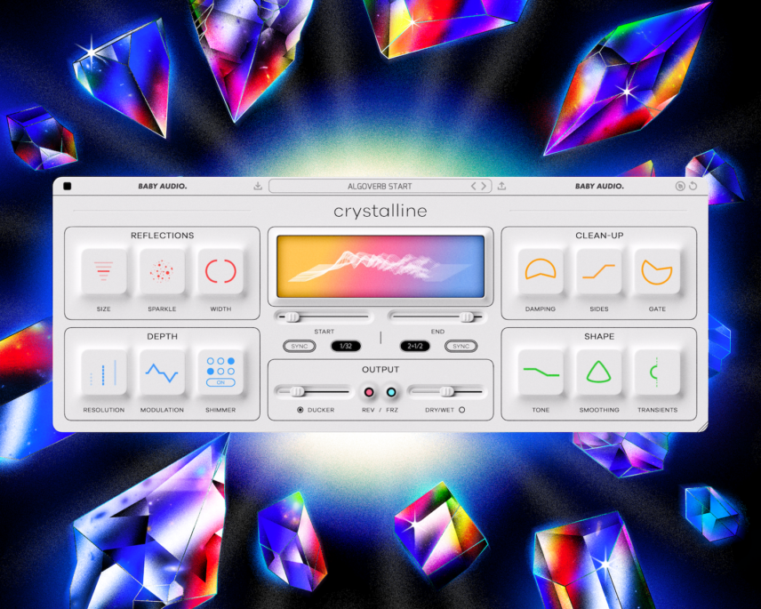
Task: Click the Smoothing green triangle control
Action: tap(598, 373)
